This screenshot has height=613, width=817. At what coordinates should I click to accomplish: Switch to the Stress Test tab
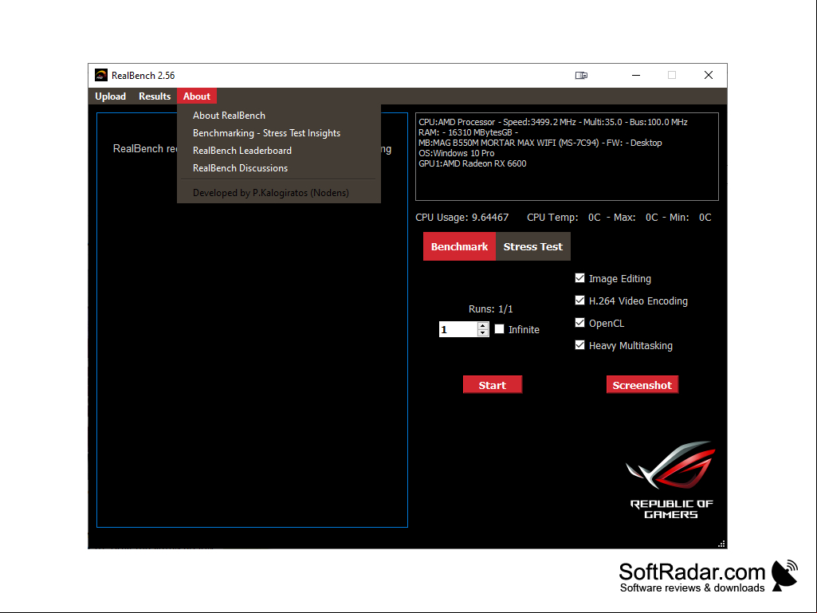[x=533, y=246]
